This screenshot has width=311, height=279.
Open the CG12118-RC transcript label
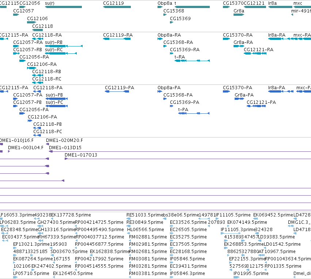(x=47, y=79)
